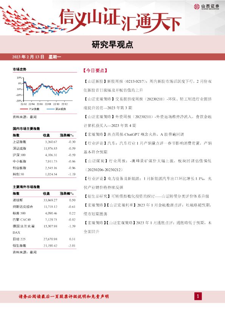This screenshot has width=225, height=318.
Task: Click the blue 深证成指 chart legend
Action: [56, 109]
